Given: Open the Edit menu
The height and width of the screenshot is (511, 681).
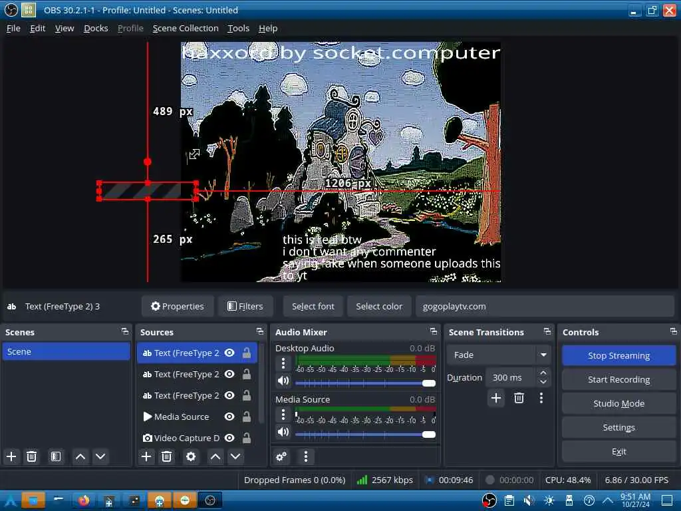Looking at the screenshot, I should (38, 28).
